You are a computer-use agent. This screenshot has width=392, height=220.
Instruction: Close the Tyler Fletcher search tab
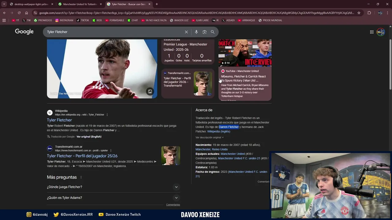(x=149, y=4)
